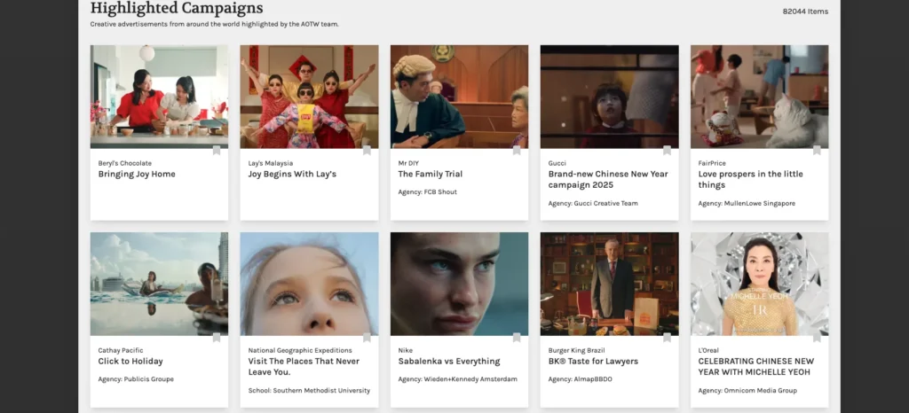Image resolution: width=909 pixels, height=413 pixels.
Task: Save The Family Trial with bookmark icon
Action: tap(517, 151)
